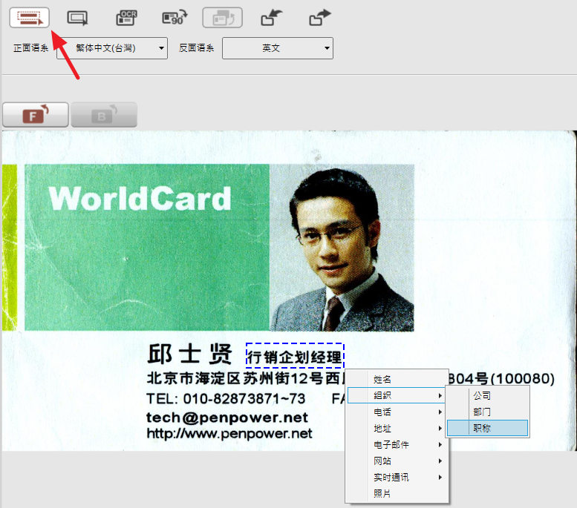The height and width of the screenshot is (508, 577).
Task: Select 公司 in the 组织 submenu
Action: (482, 395)
